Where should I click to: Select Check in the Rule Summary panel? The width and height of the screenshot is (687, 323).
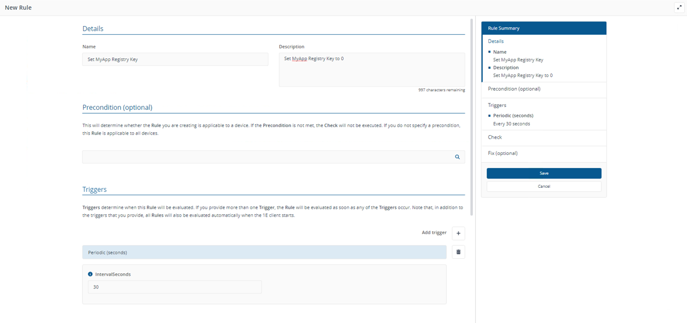(495, 138)
